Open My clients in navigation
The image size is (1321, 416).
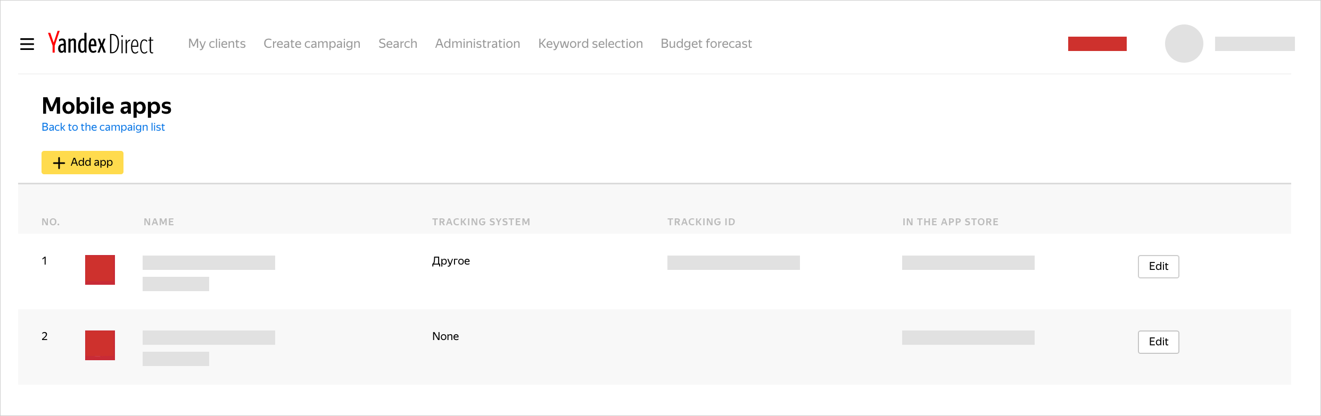(217, 44)
